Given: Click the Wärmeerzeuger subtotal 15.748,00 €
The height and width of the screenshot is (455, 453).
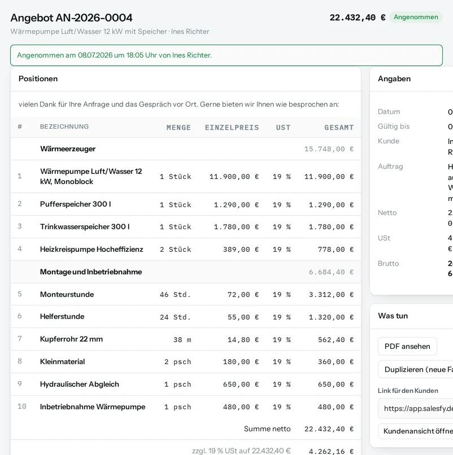Looking at the screenshot, I should (x=329, y=149).
